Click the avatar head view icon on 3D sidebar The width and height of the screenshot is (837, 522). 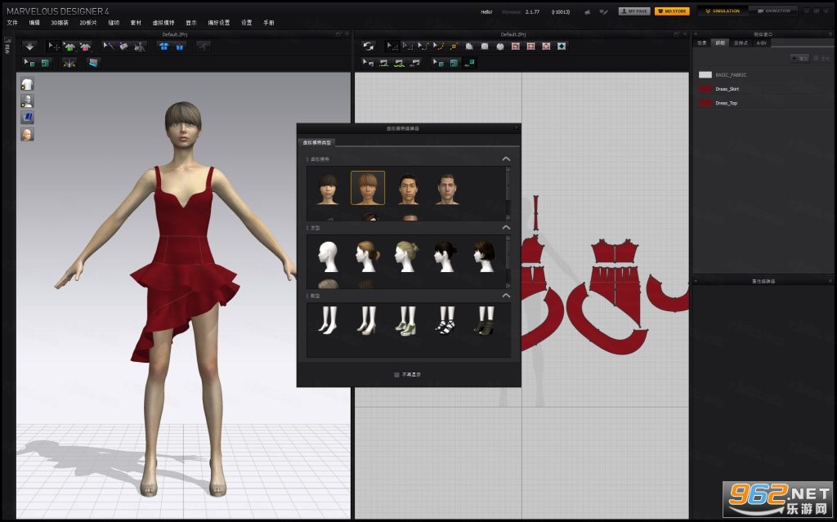pyautogui.click(x=27, y=100)
